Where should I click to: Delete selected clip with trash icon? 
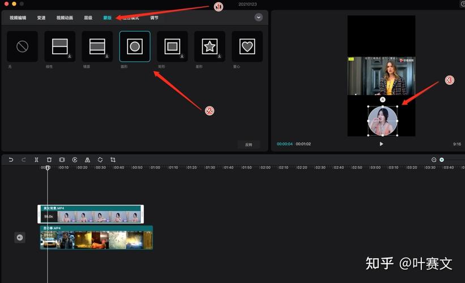coord(49,160)
